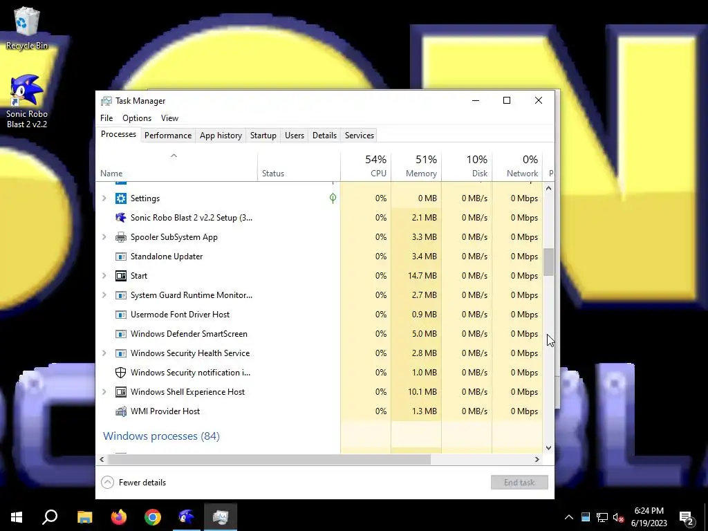
Task: Launch Google Chrome from the taskbar
Action: [x=153, y=517]
